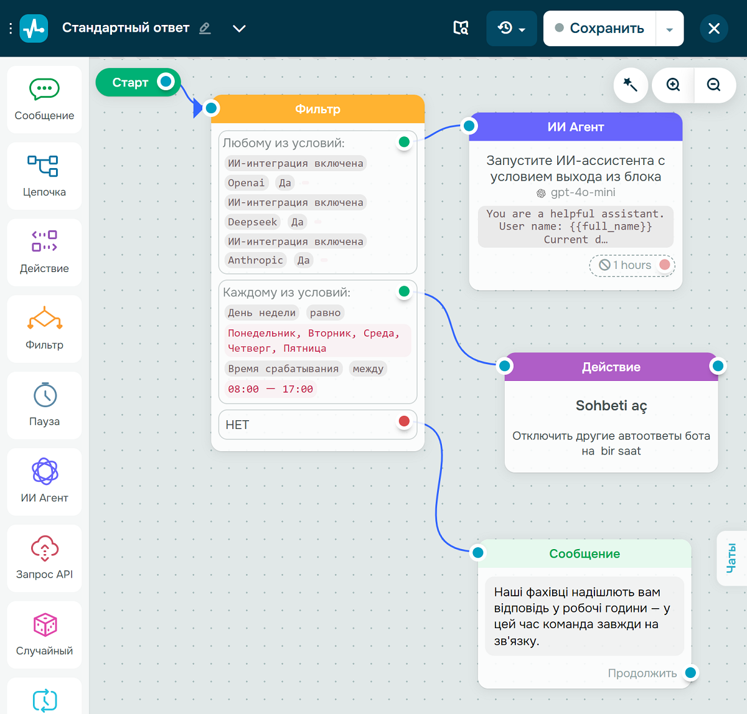
Task: Choose the Случайный block icon
Action: click(x=44, y=634)
